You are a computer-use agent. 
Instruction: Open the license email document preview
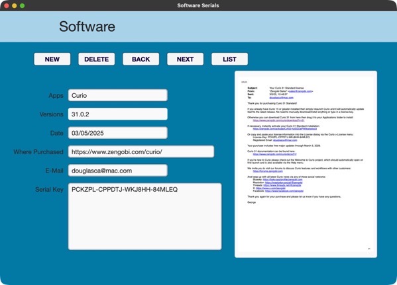pyautogui.click(x=306, y=164)
